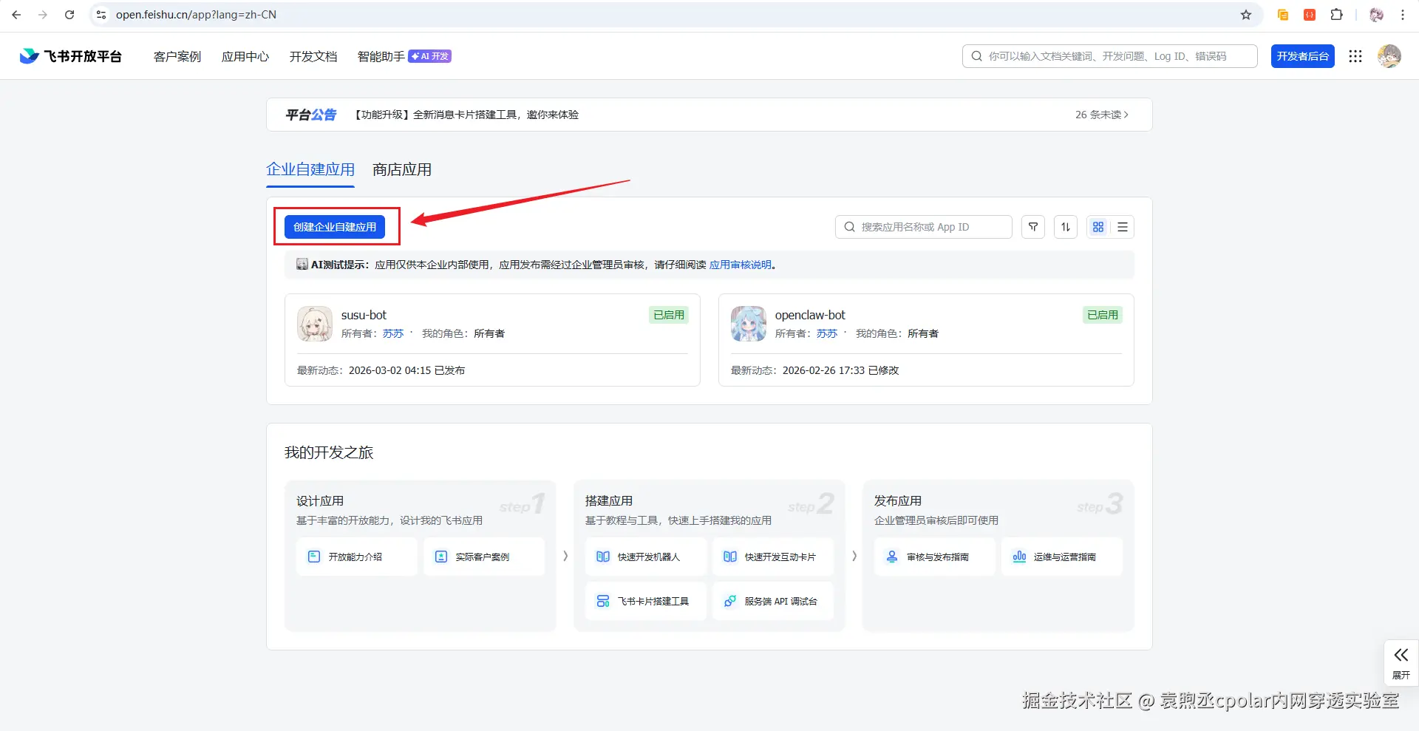
Task: Open the user avatar in the Feishu header
Action: click(1389, 56)
